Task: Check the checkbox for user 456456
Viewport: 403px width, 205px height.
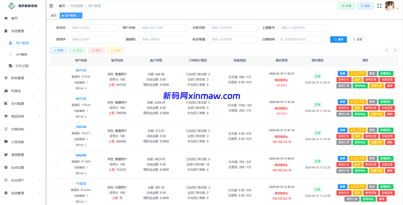Action: coord(57,164)
